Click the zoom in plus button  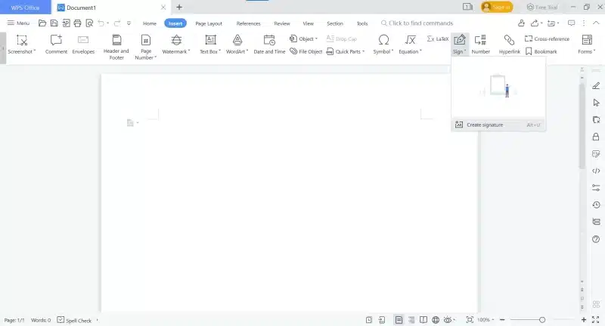point(583,320)
